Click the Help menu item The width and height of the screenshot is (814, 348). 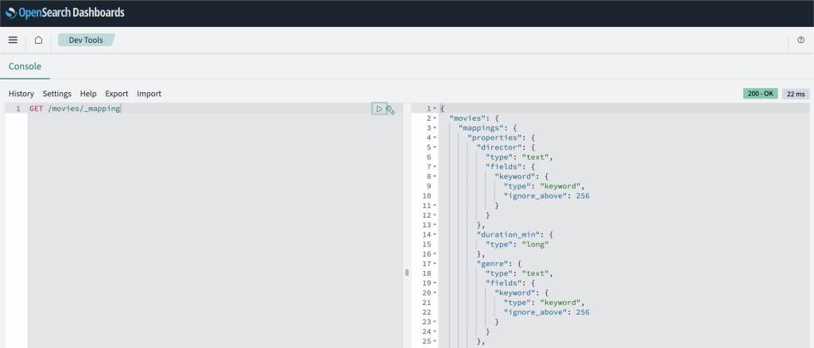pos(88,94)
